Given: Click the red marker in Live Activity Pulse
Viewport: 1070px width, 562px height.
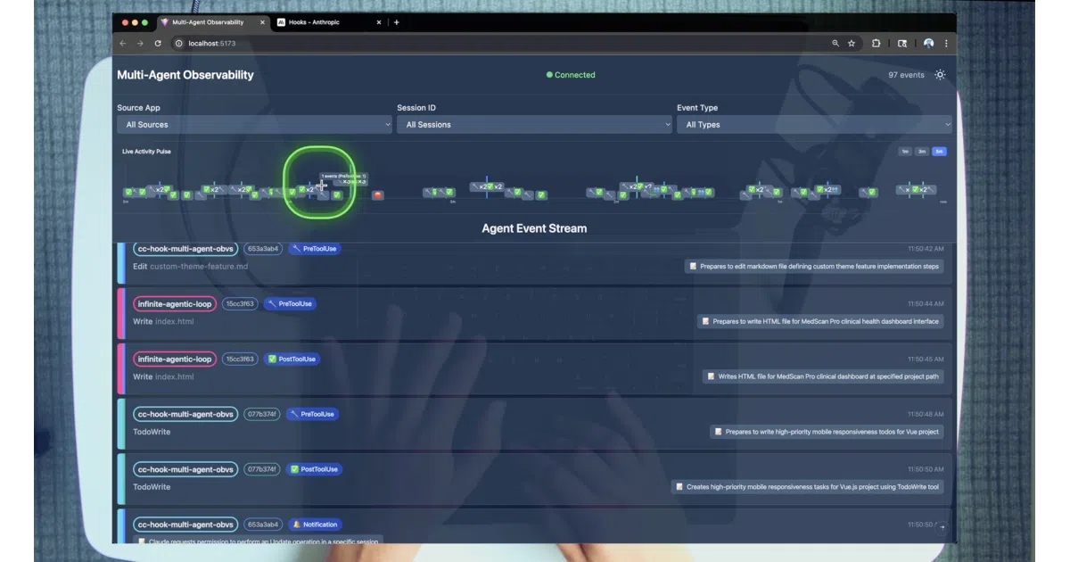Looking at the screenshot, I should tap(378, 194).
